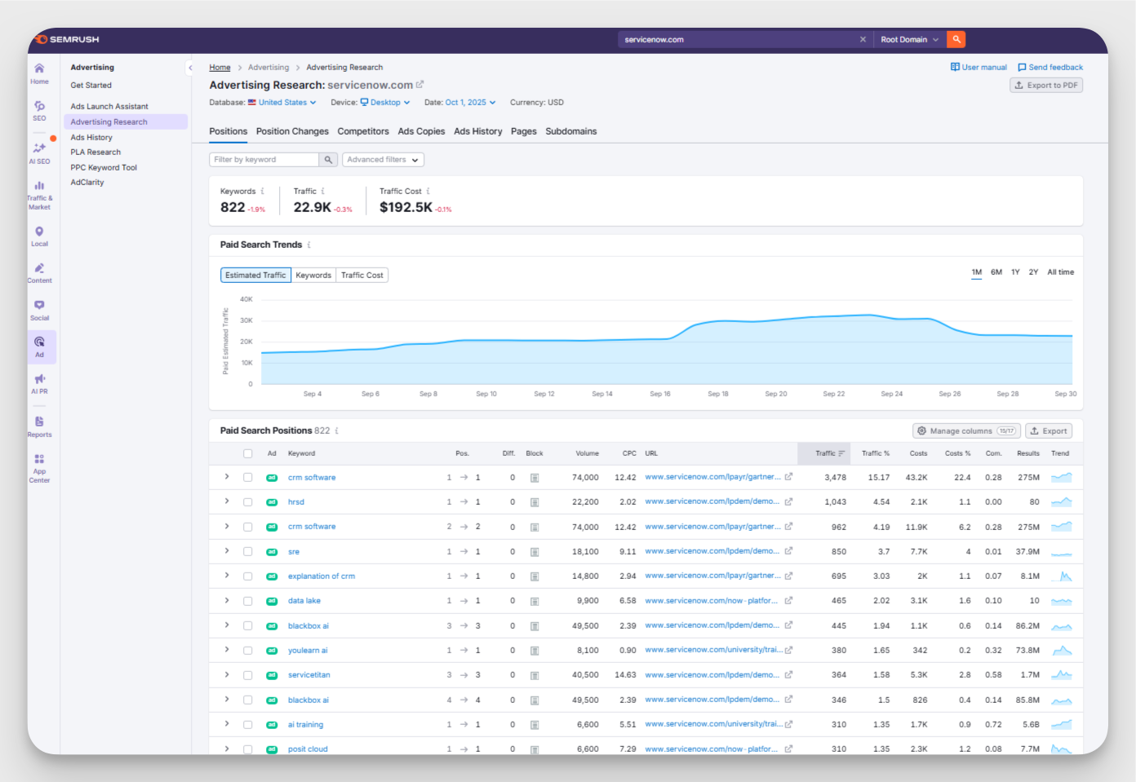Open the SEO section in sidebar

click(39, 110)
